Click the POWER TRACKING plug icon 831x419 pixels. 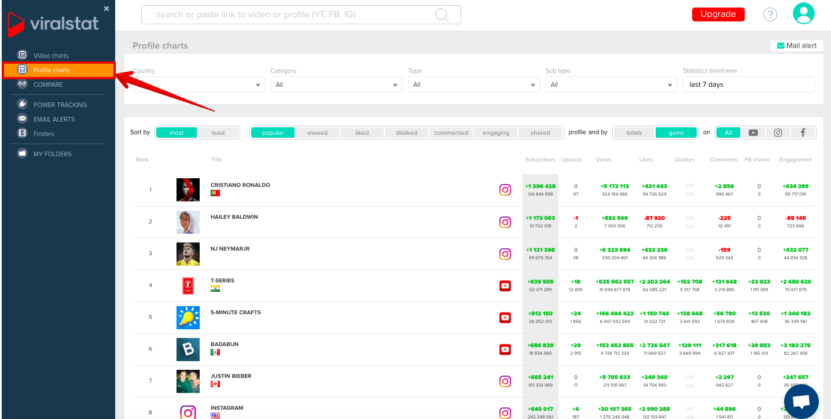click(x=23, y=105)
